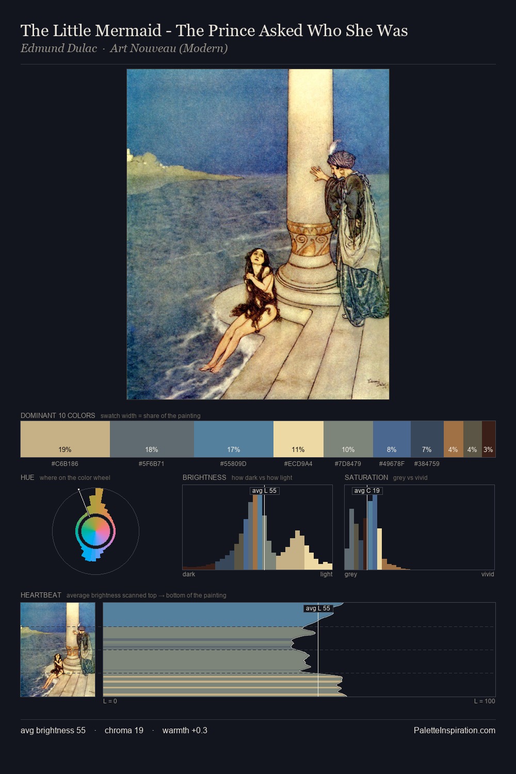
Task: Click the 'vivid' axis label under saturation
Action: [x=488, y=574]
